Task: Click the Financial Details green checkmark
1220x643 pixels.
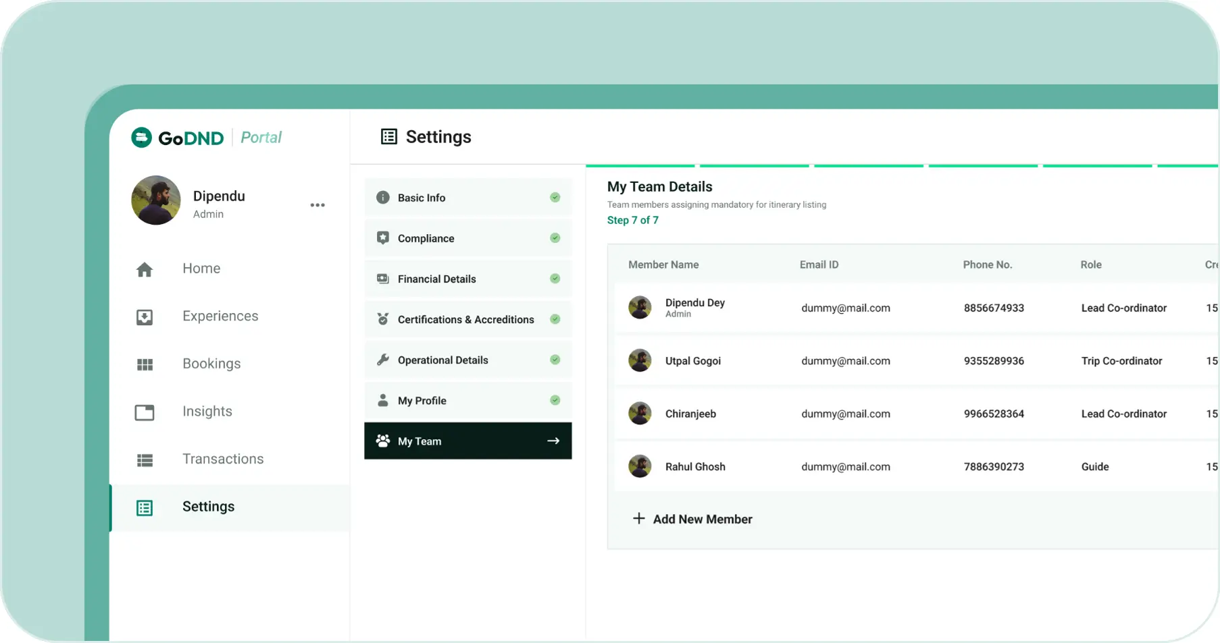Action: 555,279
